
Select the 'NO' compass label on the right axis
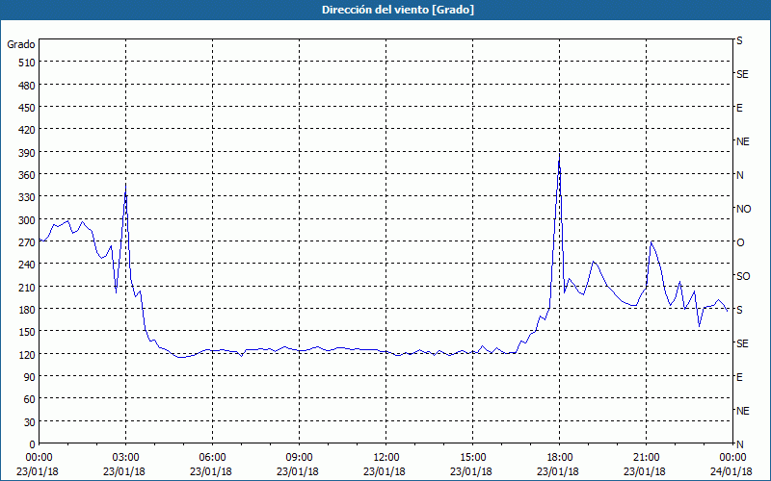coord(743,209)
